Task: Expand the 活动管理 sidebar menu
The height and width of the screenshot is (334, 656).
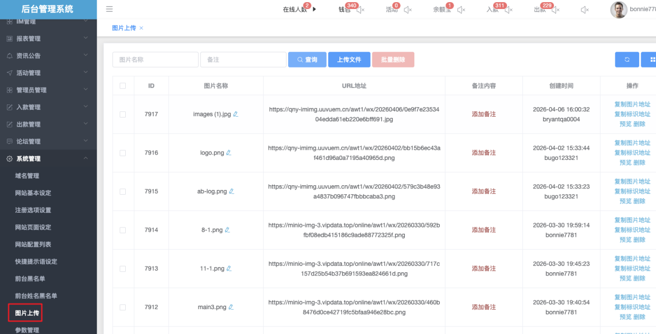Action: (x=48, y=73)
